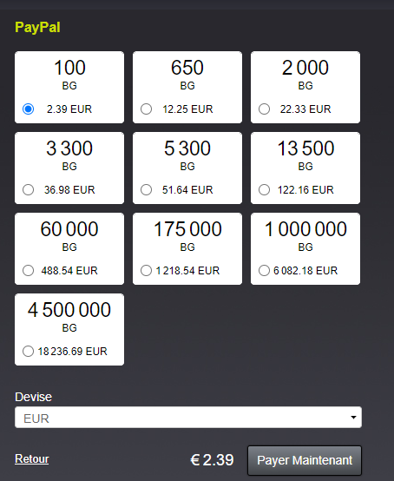The width and height of the screenshot is (394, 481).
Task: Click the 650 BG package card
Action: [x=187, y=87]
